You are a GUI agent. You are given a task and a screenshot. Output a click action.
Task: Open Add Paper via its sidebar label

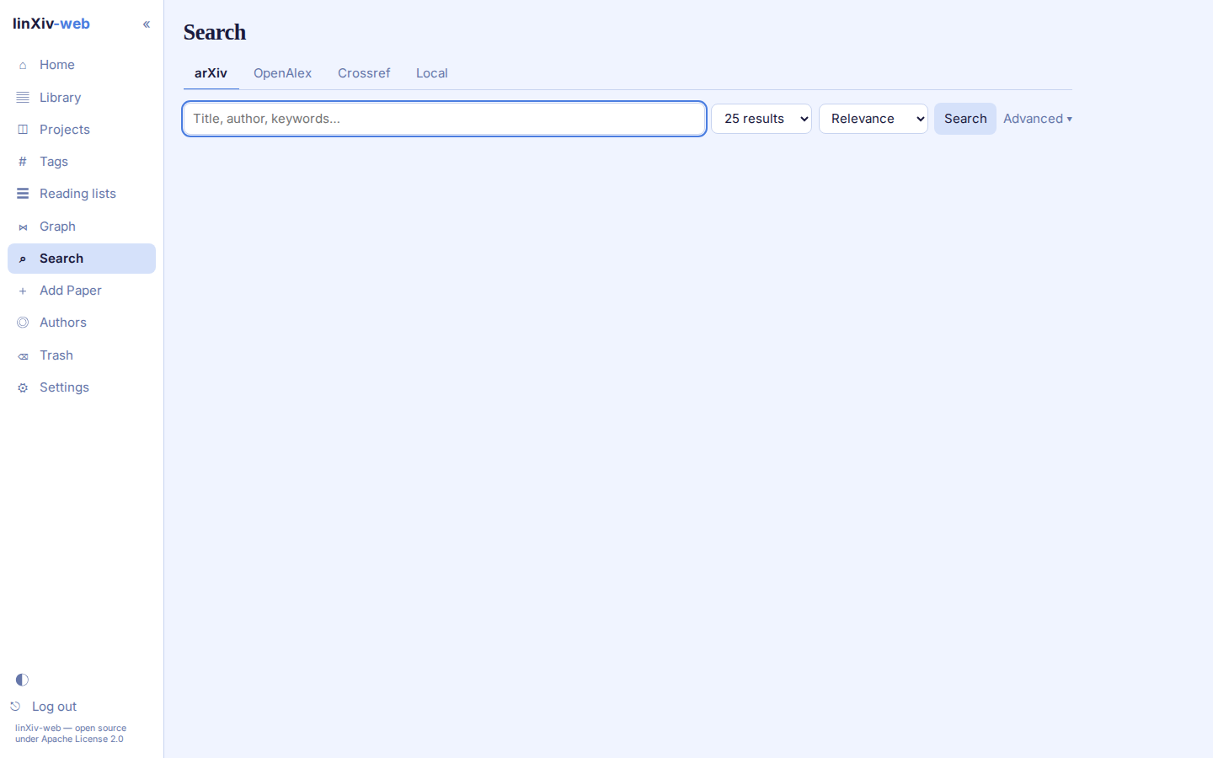click(x=71, y=291)
